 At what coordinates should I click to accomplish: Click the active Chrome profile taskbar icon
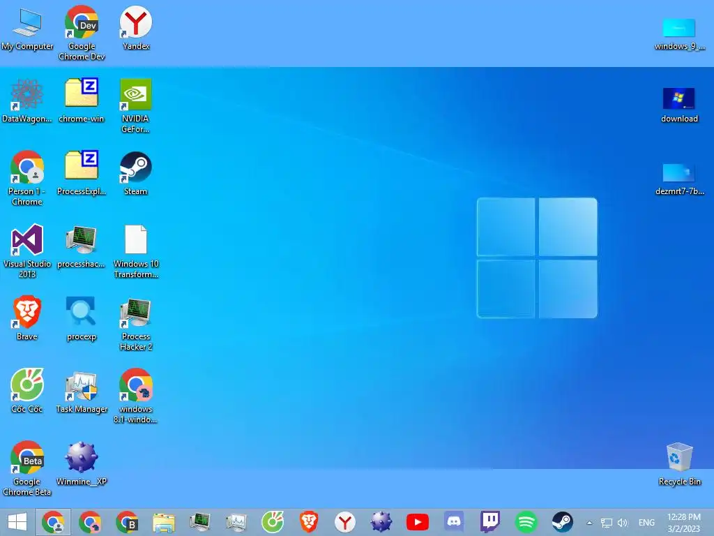click(53, 522)
